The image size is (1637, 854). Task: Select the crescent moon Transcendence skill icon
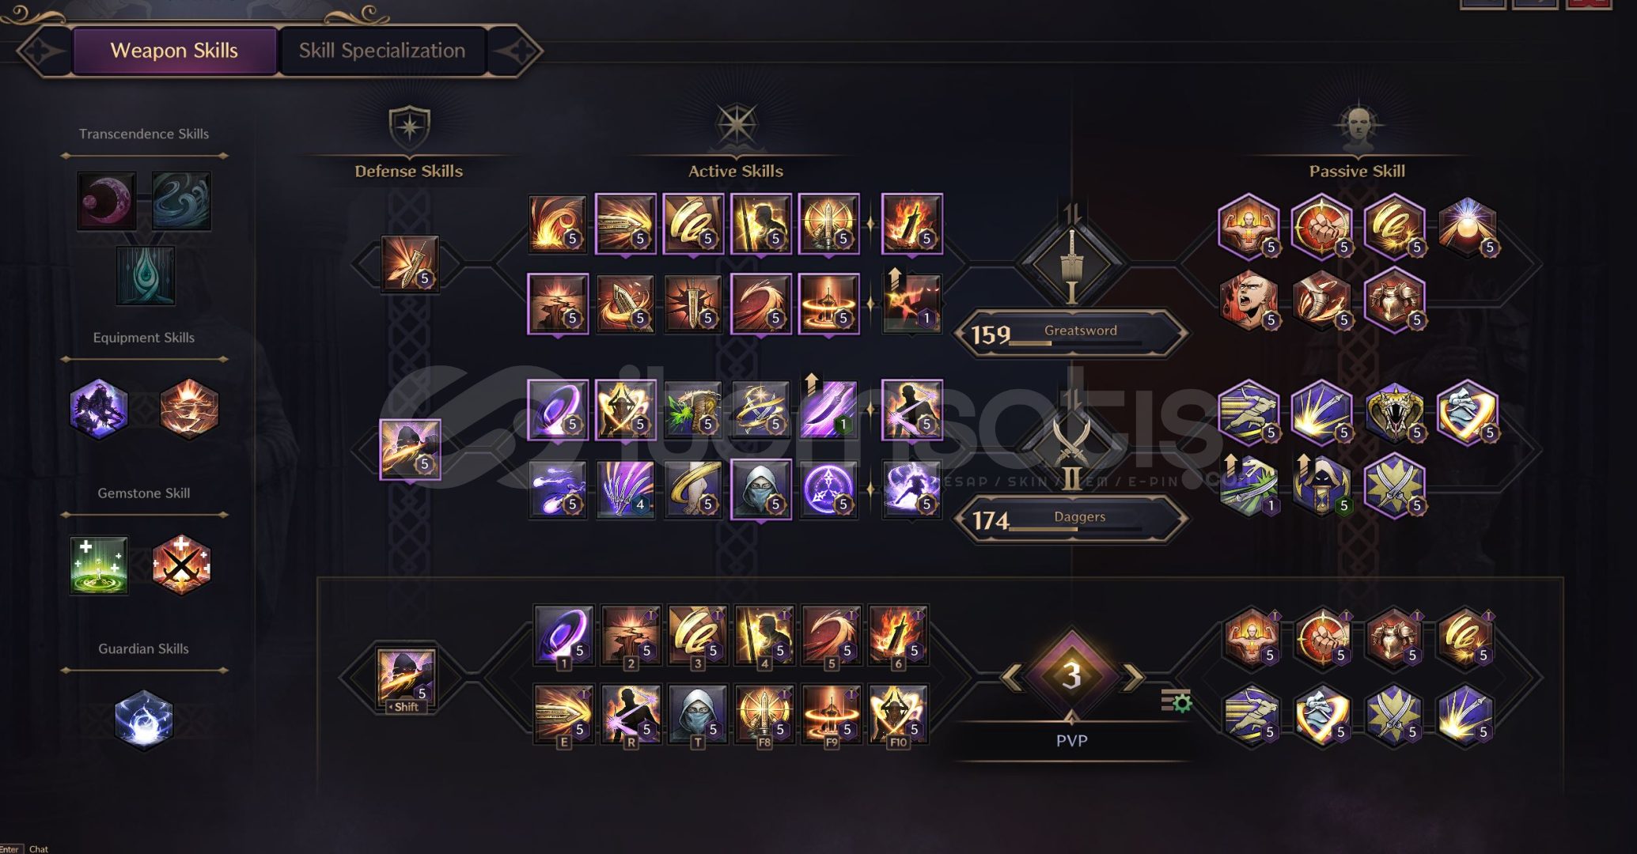coord(107,201)
